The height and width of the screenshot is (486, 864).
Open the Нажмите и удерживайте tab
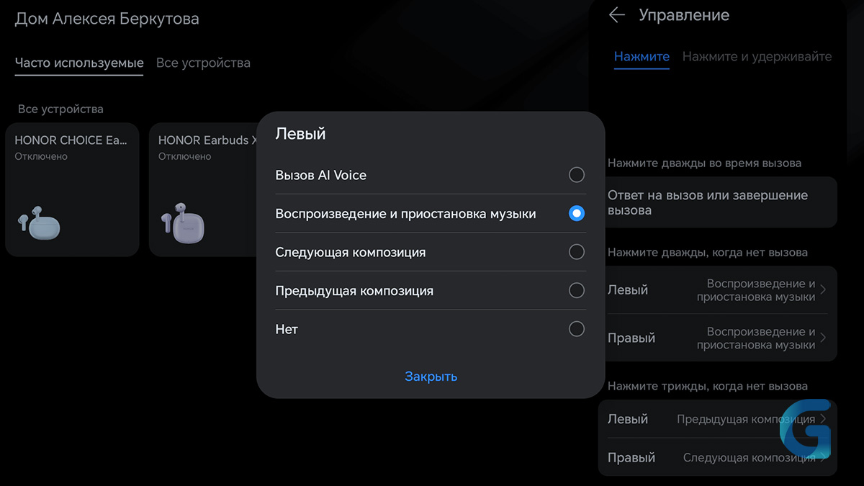[x=757, y=56]
